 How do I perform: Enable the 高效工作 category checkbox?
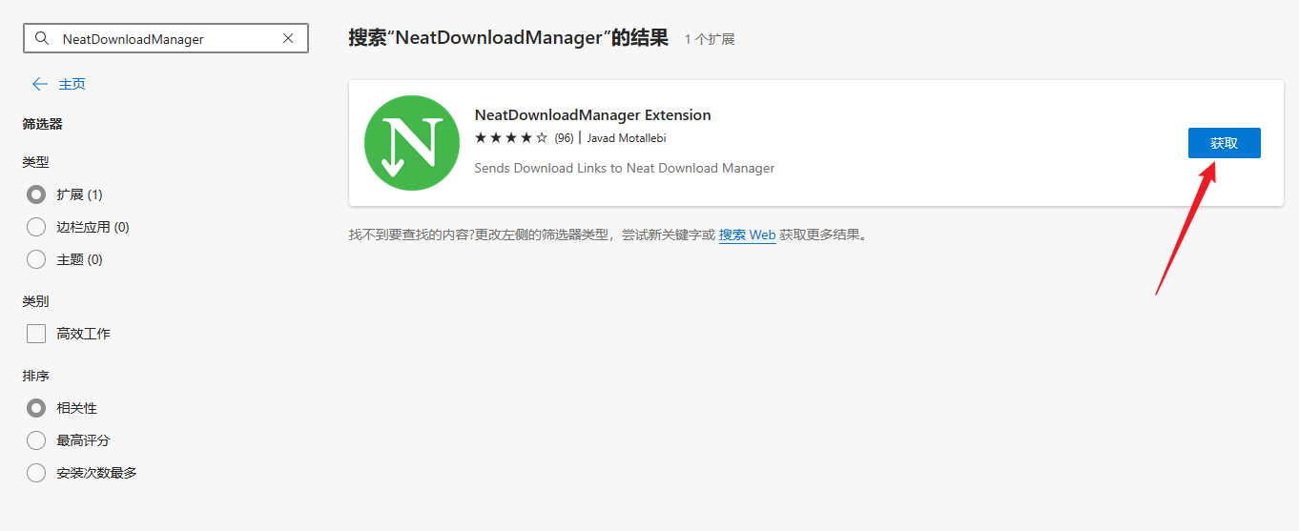[x=36, y=334]
